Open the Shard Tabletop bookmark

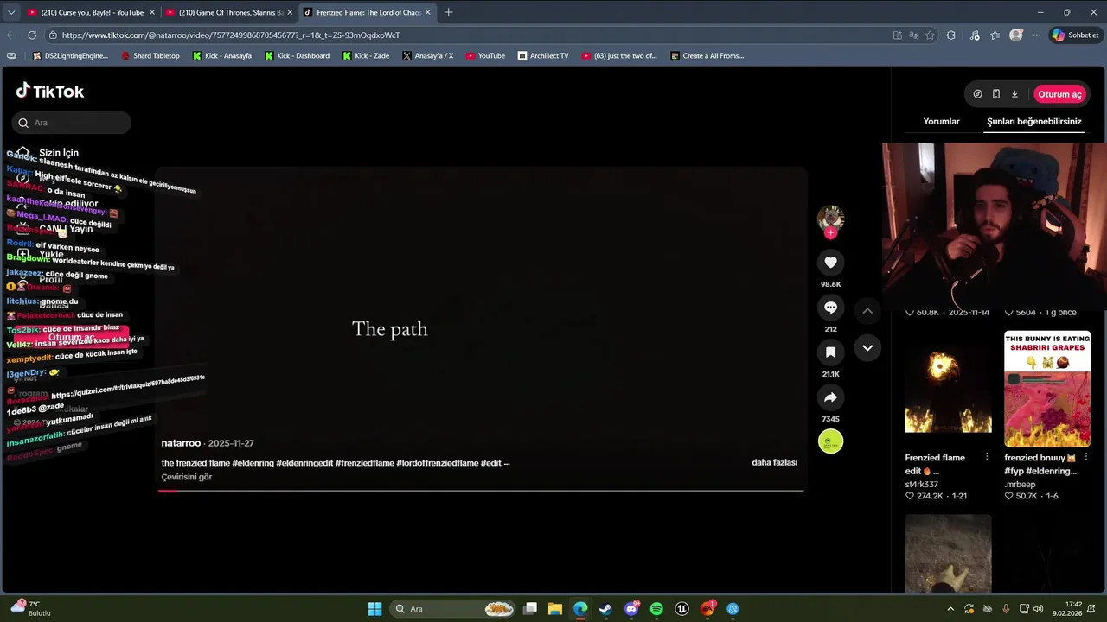150,56
